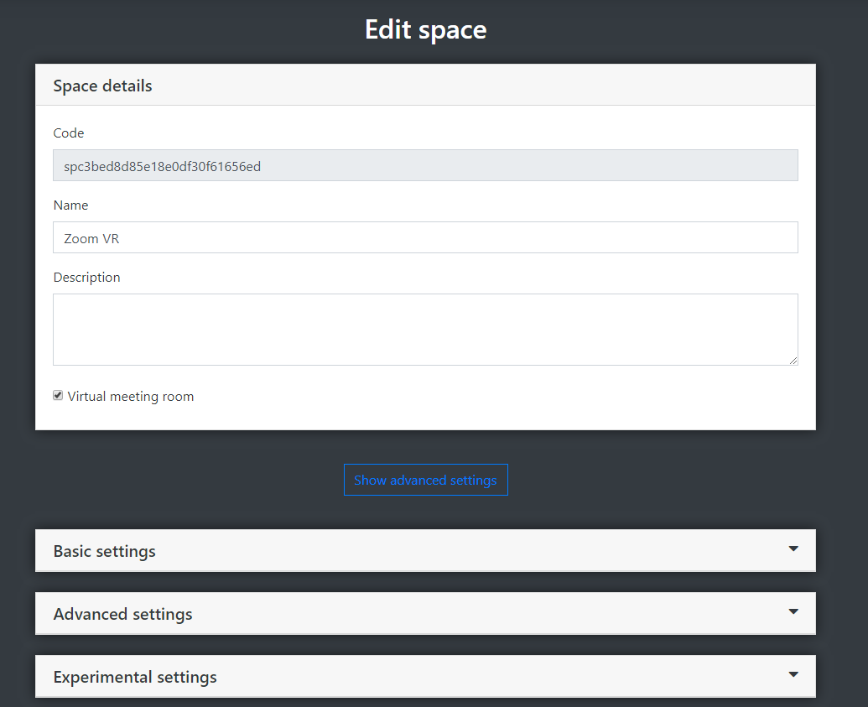Click the Name field label
This screenshot has height=707, width=868.
(x=70, y=205)
